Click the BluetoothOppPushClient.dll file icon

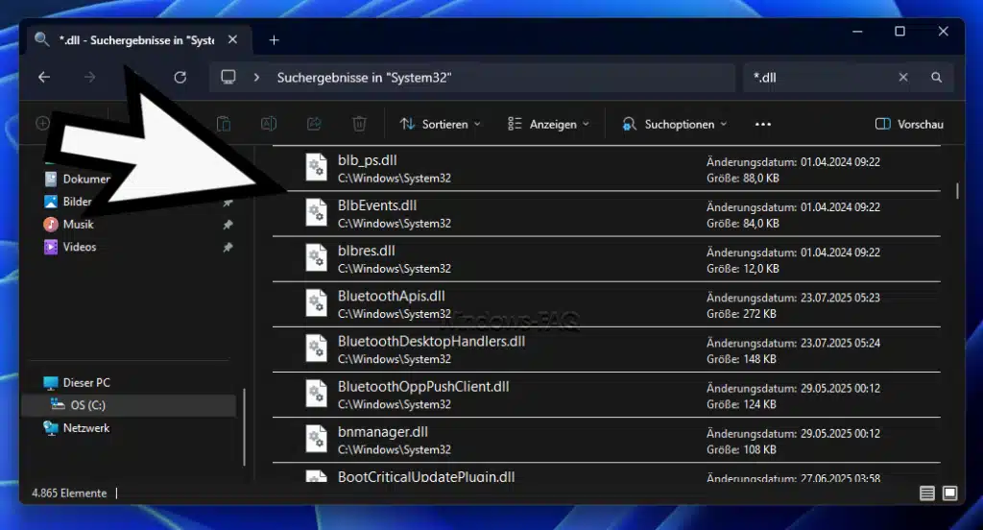point(316,394)
